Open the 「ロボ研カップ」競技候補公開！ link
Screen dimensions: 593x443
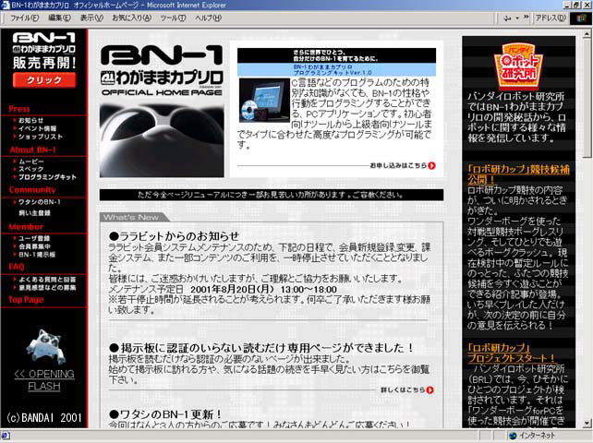518,174
